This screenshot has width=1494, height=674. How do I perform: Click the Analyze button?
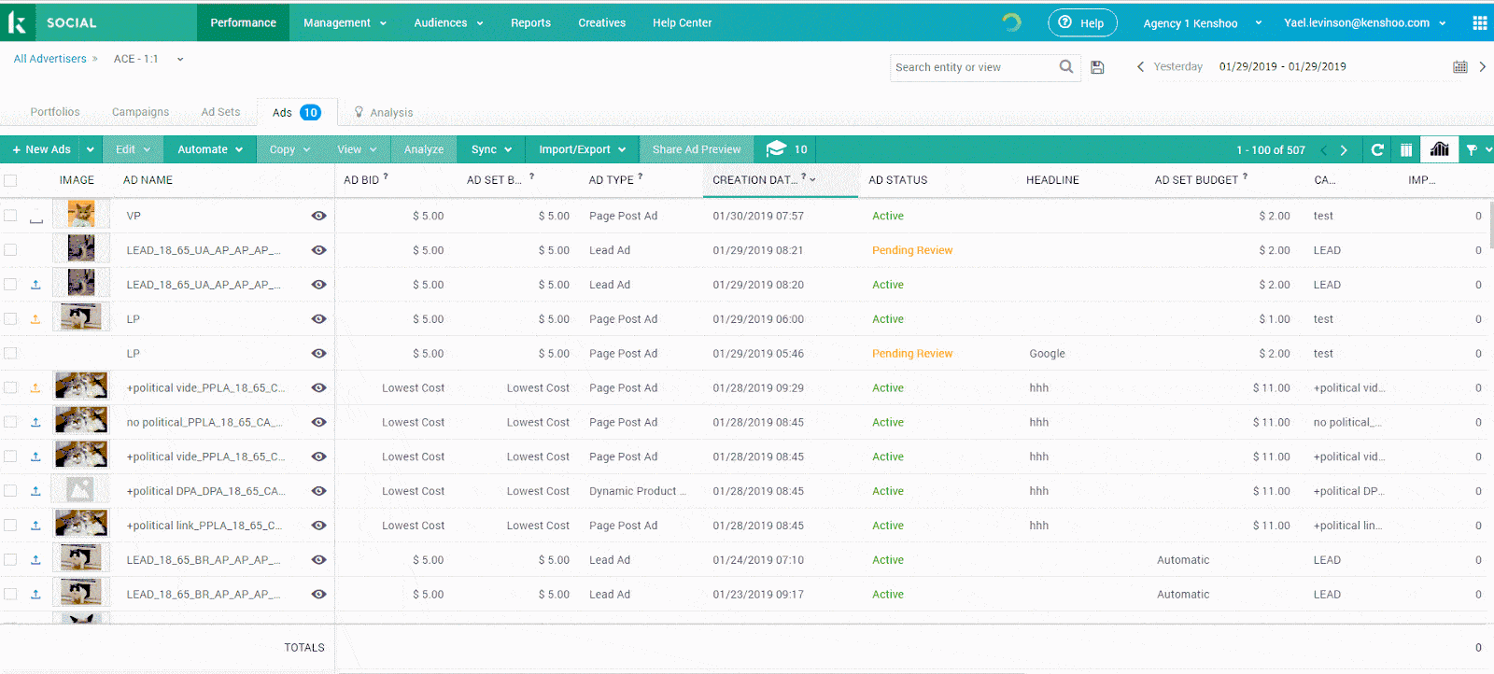pyautogui.click(x=424, y=149)
